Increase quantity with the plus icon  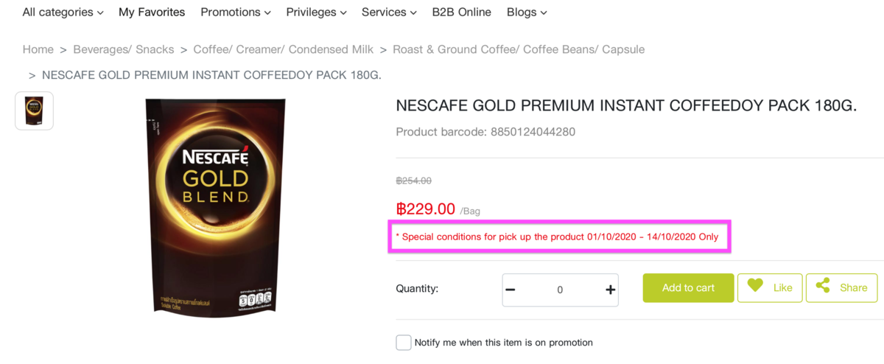pos(610,290)
